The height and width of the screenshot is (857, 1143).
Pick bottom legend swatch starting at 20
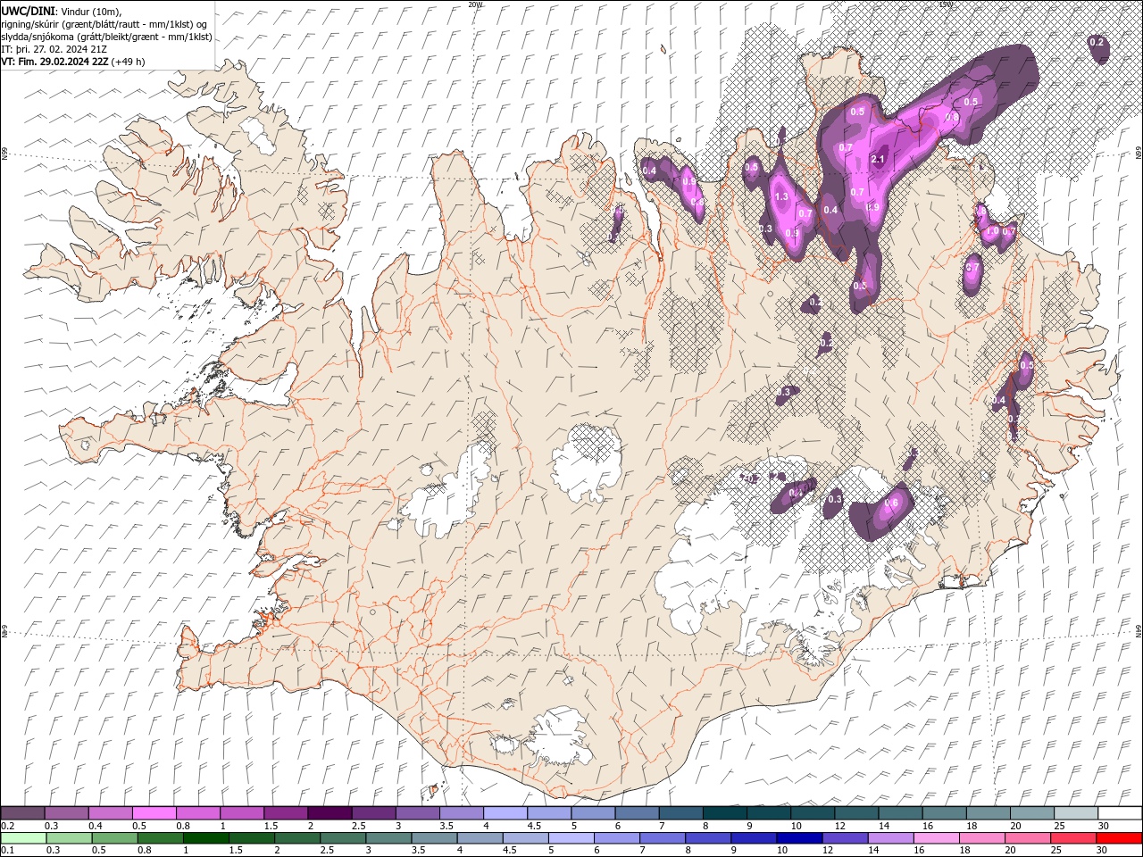pyautogui.click(x=1027, y=838)
